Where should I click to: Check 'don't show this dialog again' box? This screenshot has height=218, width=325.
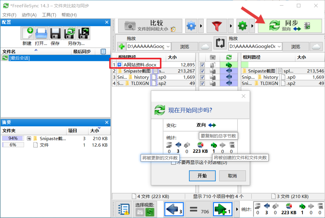[x=173, y=162]
